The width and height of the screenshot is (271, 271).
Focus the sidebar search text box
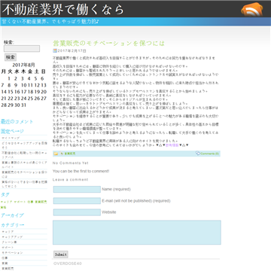[22, 49]
